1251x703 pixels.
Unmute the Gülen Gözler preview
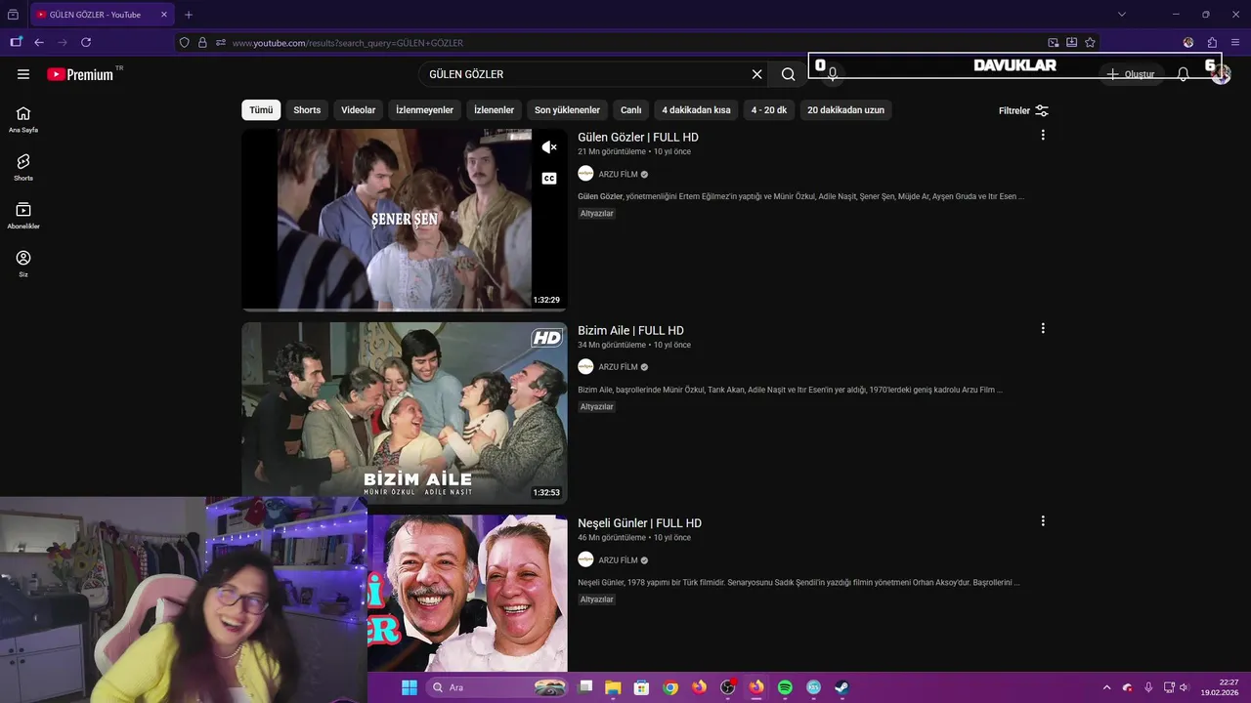tap(549, 147)
